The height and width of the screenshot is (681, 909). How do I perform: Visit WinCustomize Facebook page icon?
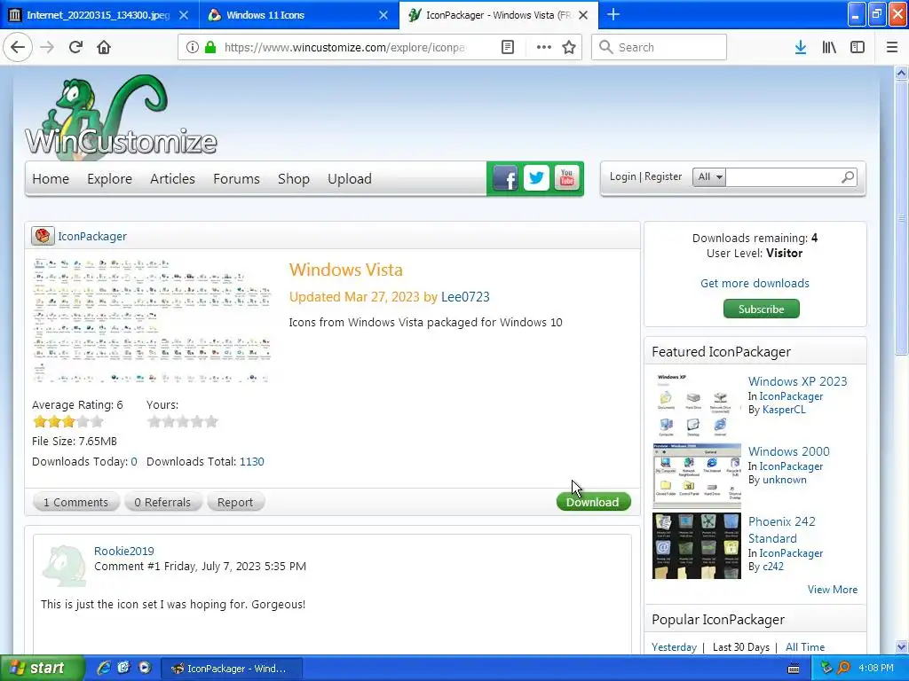click(505, 179)
